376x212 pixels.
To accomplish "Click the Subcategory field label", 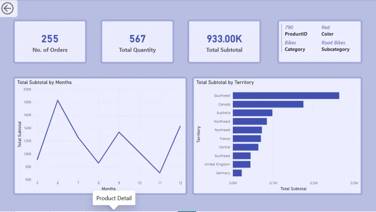I will click(335, 49).
